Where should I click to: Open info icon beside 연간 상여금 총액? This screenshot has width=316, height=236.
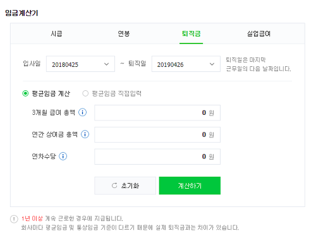click(85, 134)
